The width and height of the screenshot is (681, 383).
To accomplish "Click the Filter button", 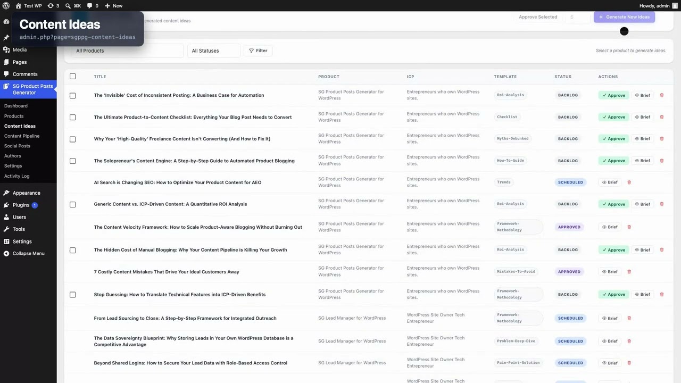I will pyautogui.click(x=258, y=51).
